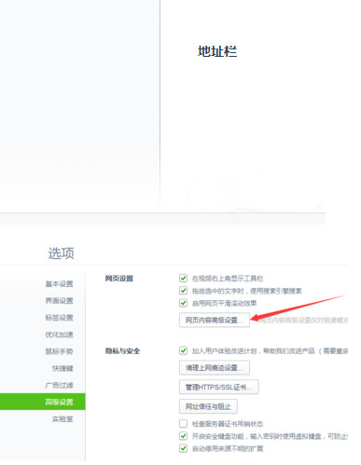361x465 pixels.
Task: Uncheck 开启安全键盘功能 checkbox
Action: pyautogui.click(x=183, y=436)
